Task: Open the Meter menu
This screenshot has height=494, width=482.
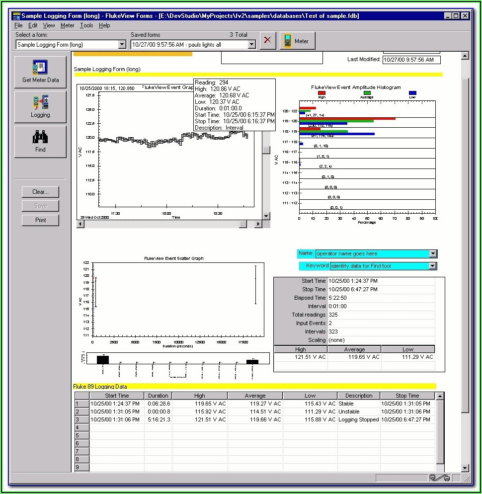Action: click(67, 25)
